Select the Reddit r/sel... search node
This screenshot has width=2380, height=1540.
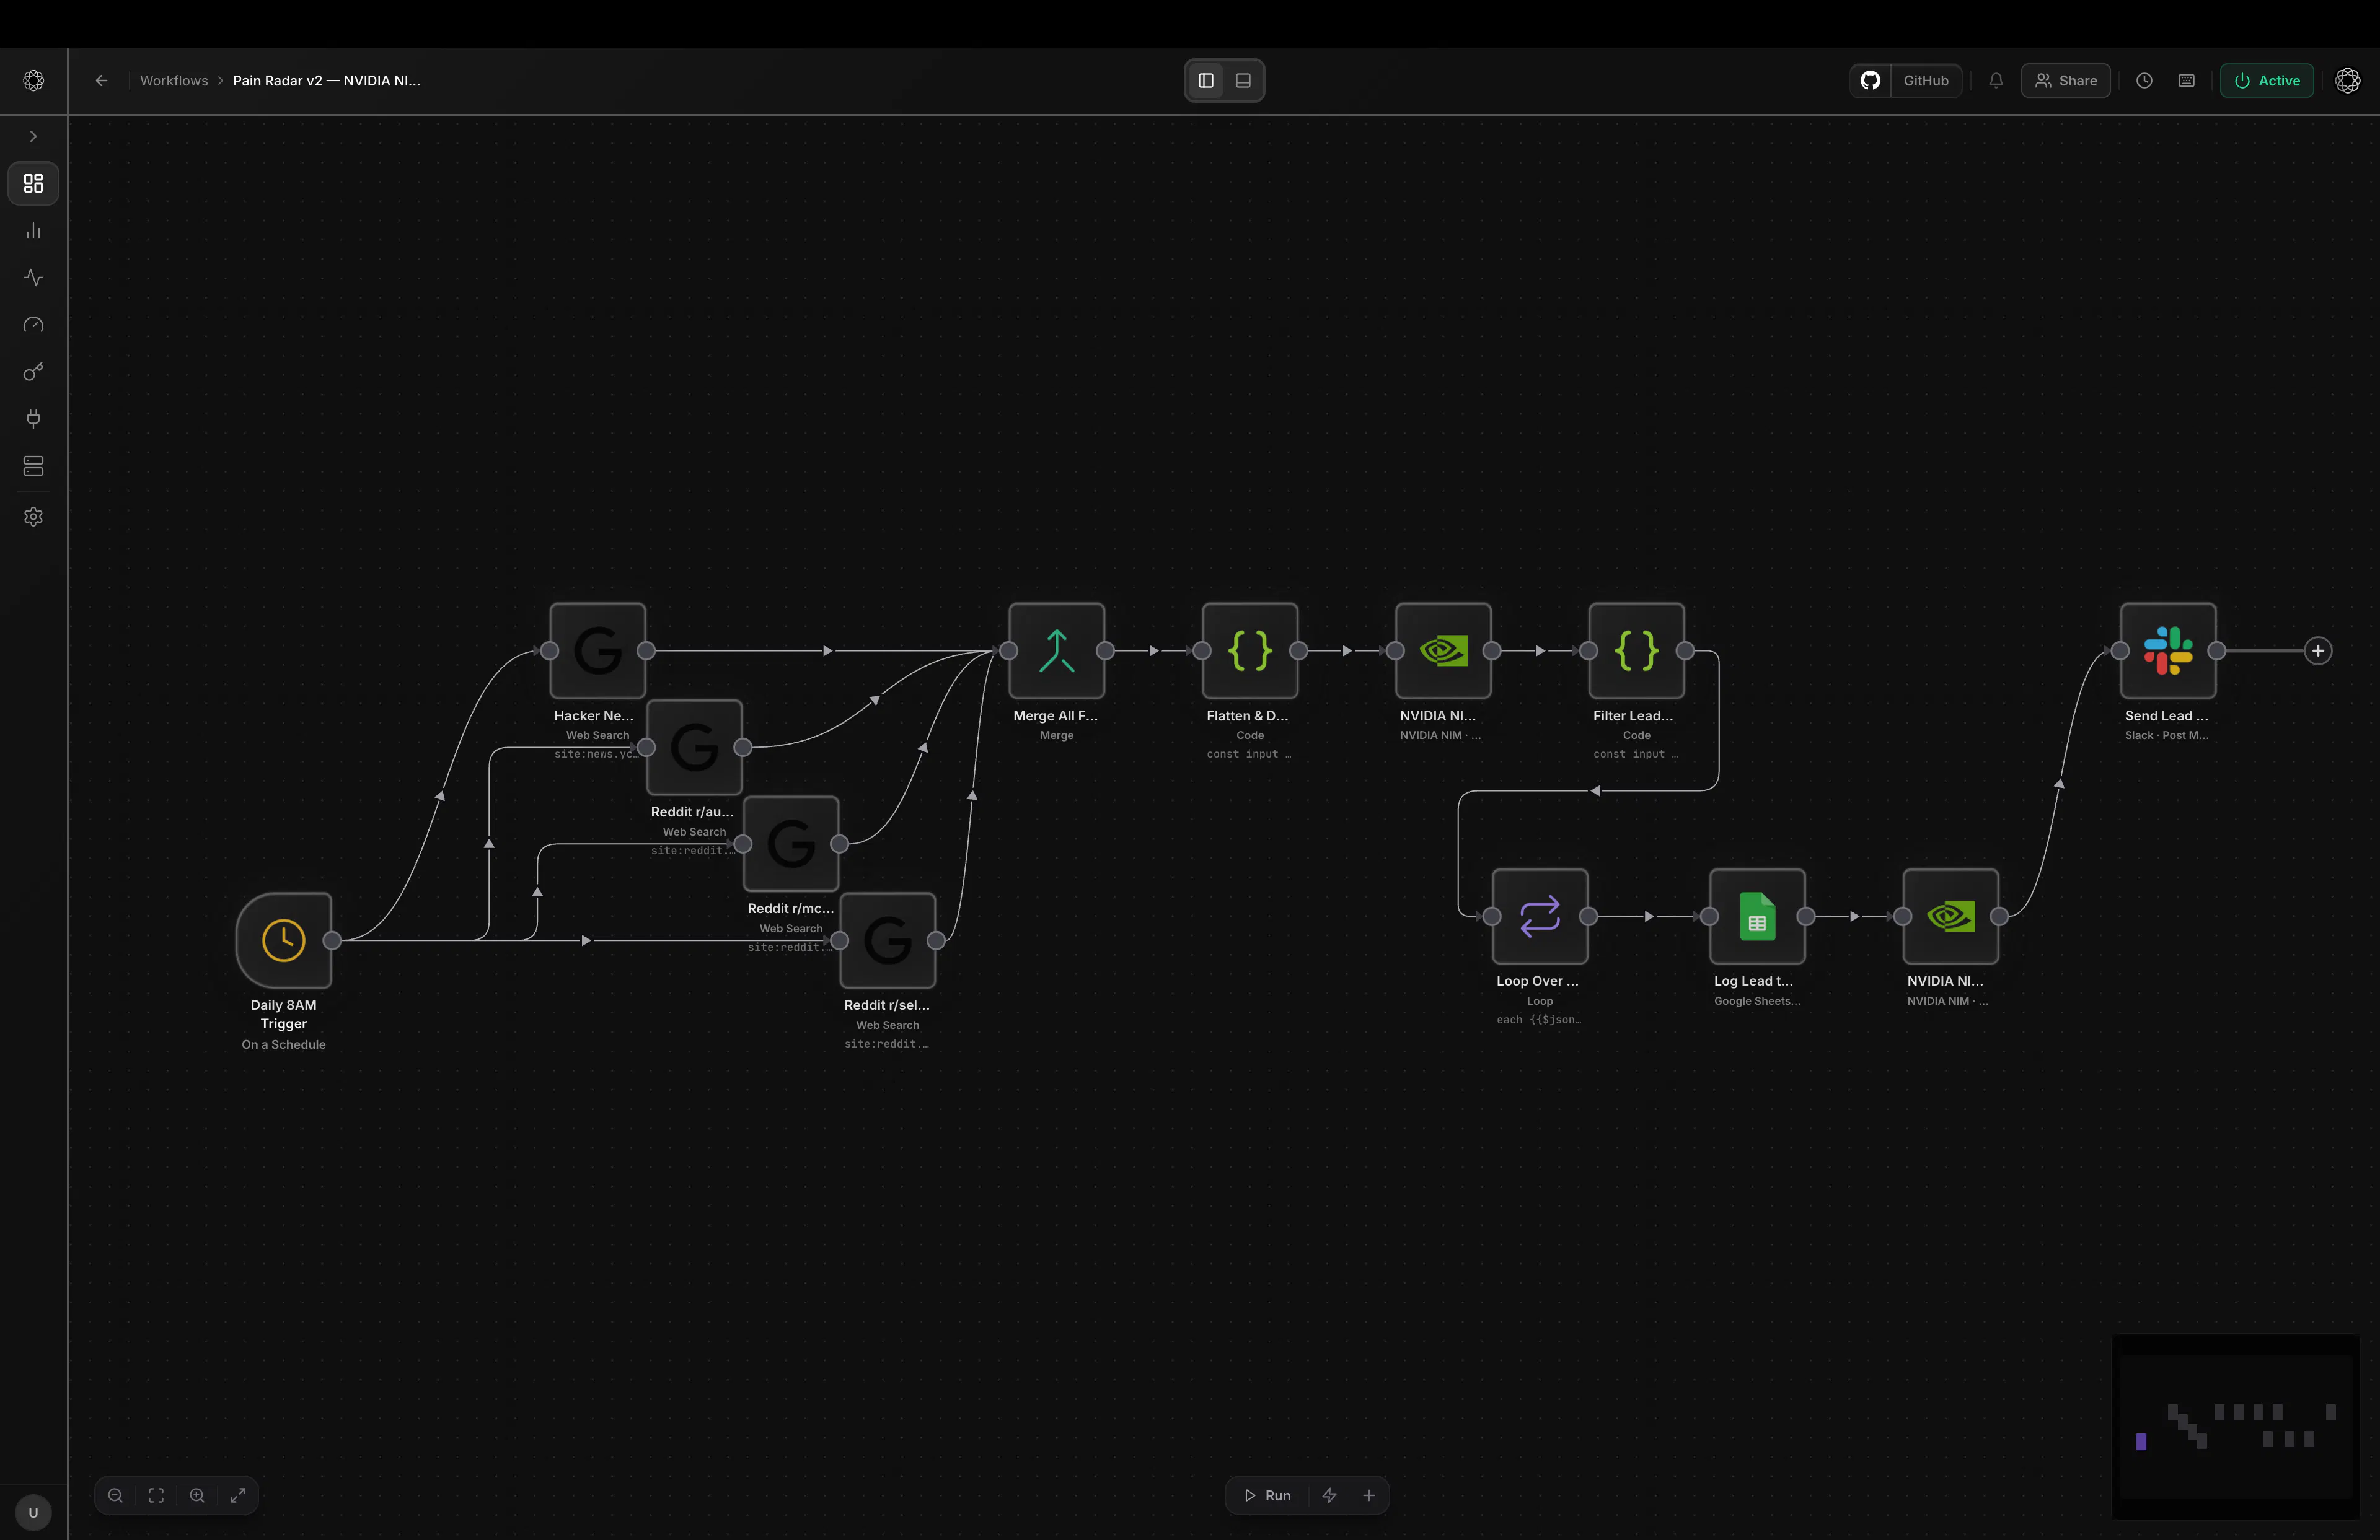coord(888,940)
